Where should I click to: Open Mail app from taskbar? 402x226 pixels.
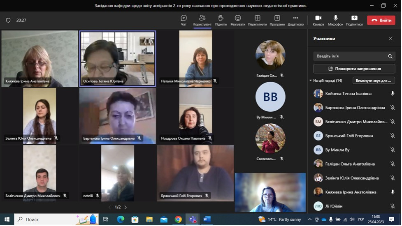click(164, 219)
